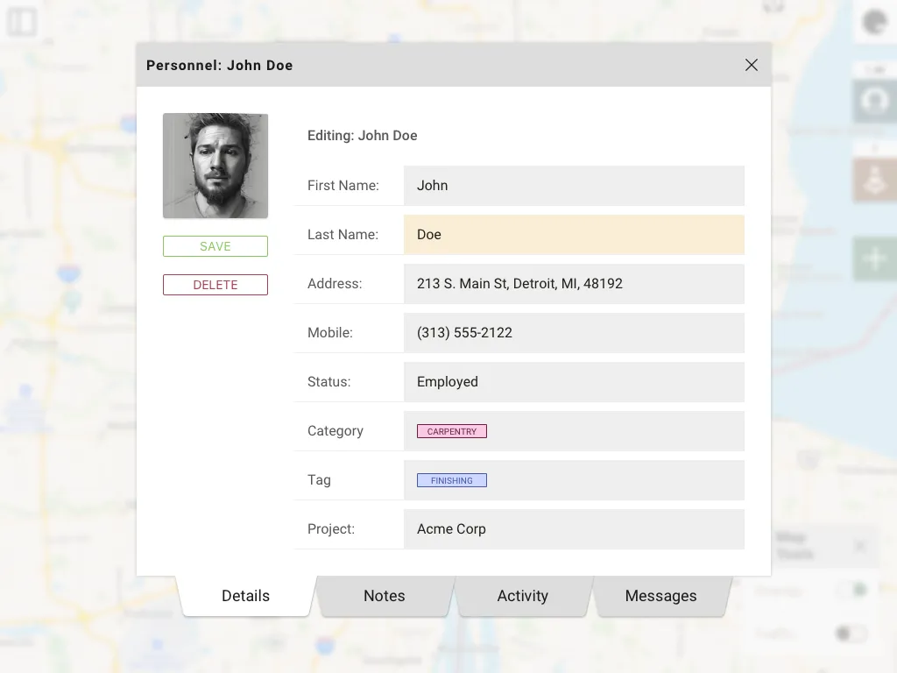Click the CARPENTRY category badge
The width and height of the screenshot is (897, 673).
[452, 431]
